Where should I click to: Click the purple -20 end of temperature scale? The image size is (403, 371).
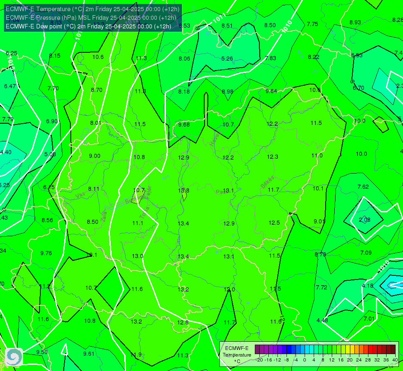pos(257,350)
